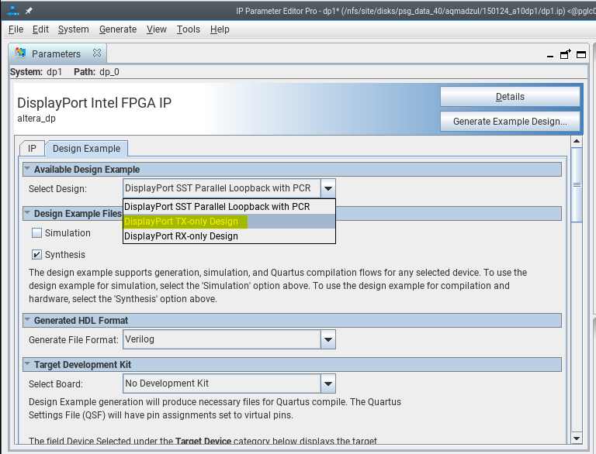
Task: Click the vertical scrollbar thumb
Action: (577, 185)
